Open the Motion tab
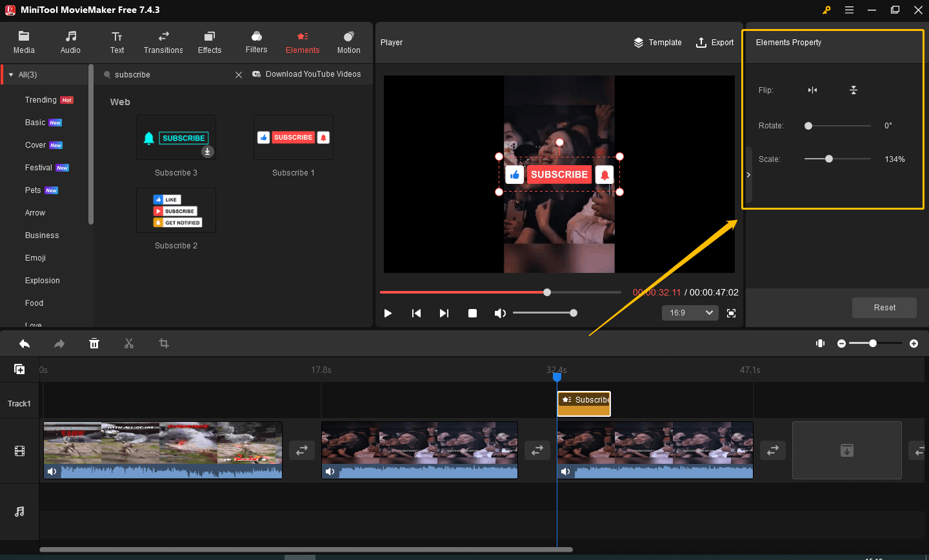 (x=349, y=43)
